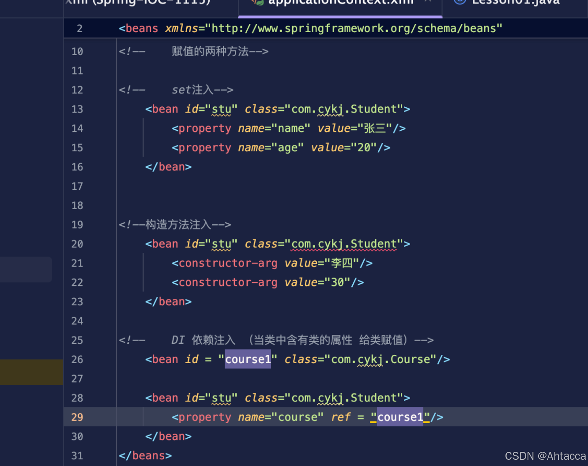Click id value "stu" on line 20
The height and width of the screenshot is (466, 588).
(x=222, y=244)
